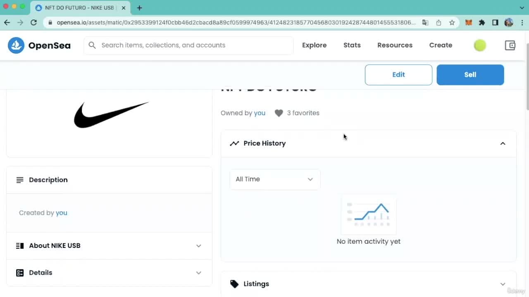Click the search magnifier icon
This screenshot has width=529, height=297.
click(92, 45)
